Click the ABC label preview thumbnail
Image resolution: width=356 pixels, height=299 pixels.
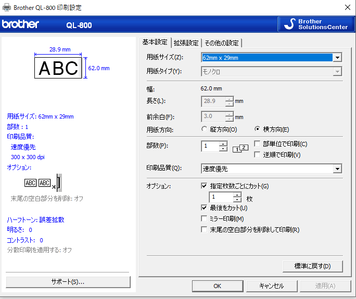tap(58, 68)
